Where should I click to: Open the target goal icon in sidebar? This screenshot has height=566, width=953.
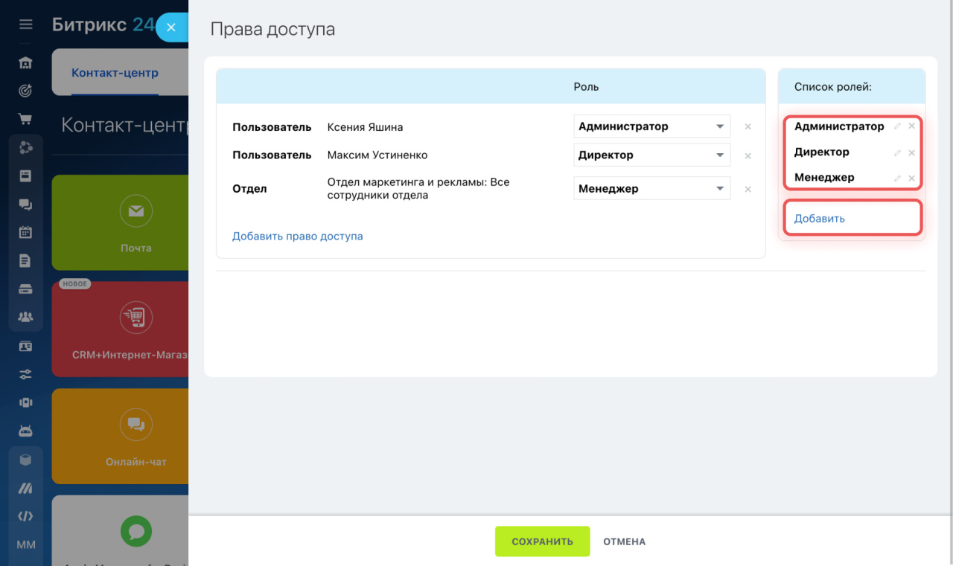(x=26, y=91)
